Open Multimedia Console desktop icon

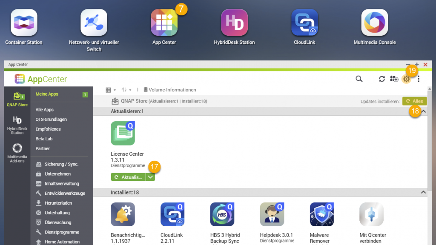coord(375,23)
